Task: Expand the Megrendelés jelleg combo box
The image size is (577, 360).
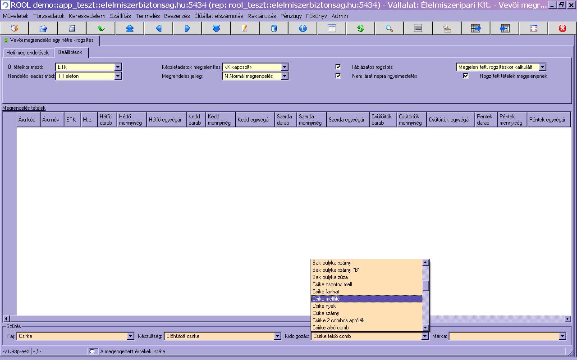Action: pyautogui.click(x=284, y=76)
